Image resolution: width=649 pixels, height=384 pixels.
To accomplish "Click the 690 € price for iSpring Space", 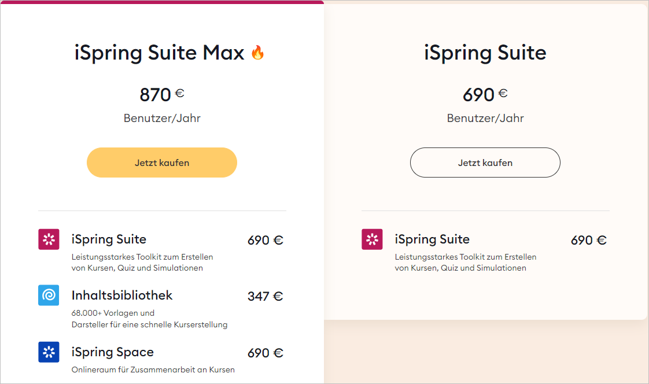I will tap(265, 353).
